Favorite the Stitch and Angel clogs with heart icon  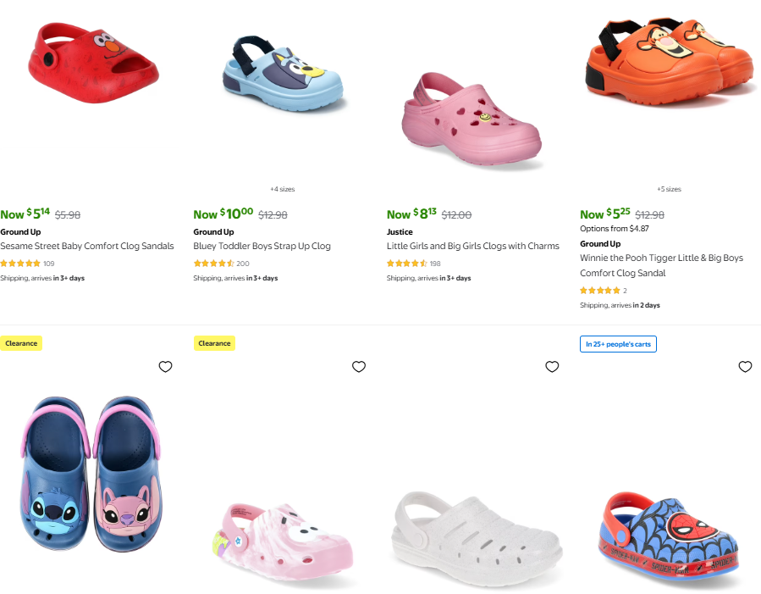[165, 367]
